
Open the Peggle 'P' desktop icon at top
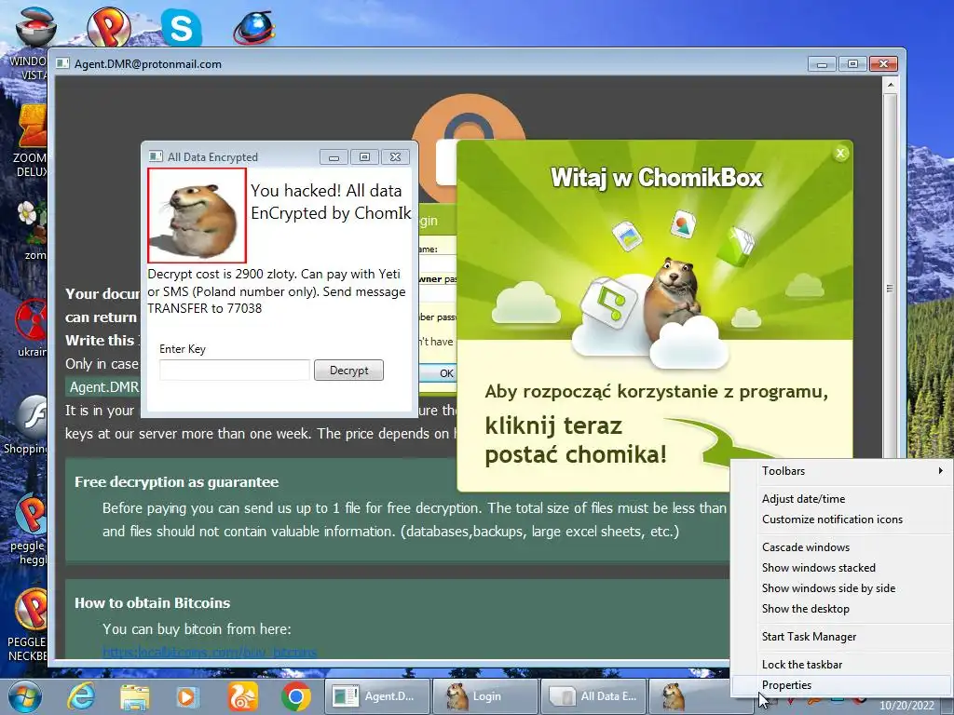(x=108, y=25)
